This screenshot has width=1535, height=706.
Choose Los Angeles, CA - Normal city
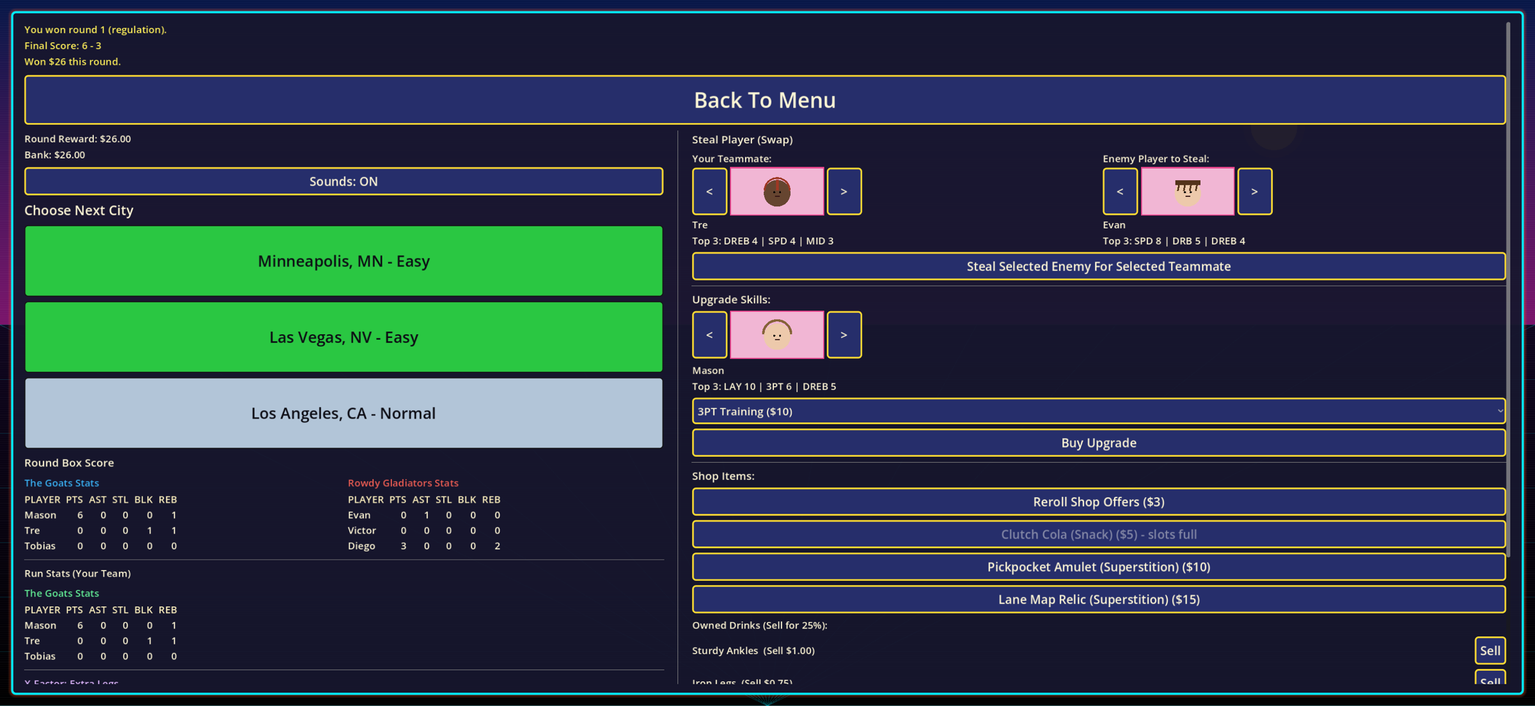343,413
